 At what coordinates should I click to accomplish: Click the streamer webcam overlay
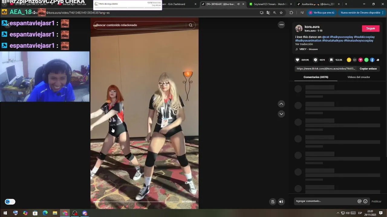point(45,77)
